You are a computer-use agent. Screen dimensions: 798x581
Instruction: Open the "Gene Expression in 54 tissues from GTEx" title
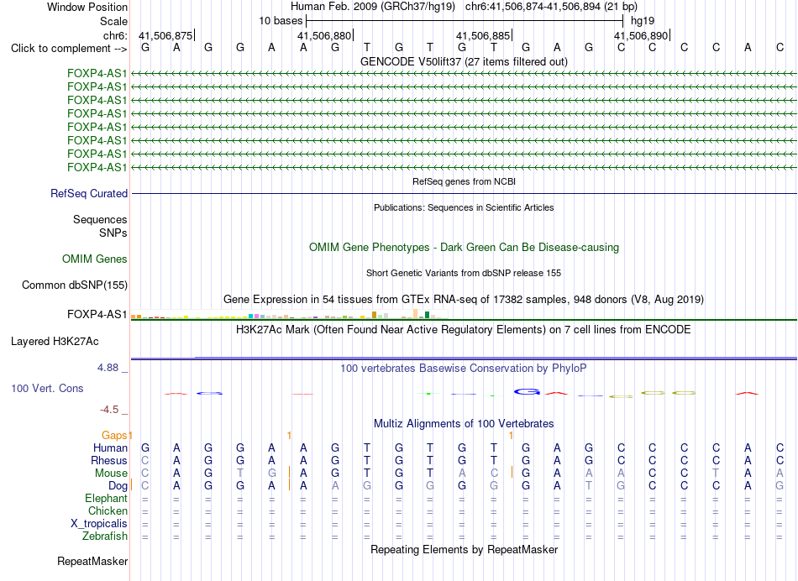[464, 299]
